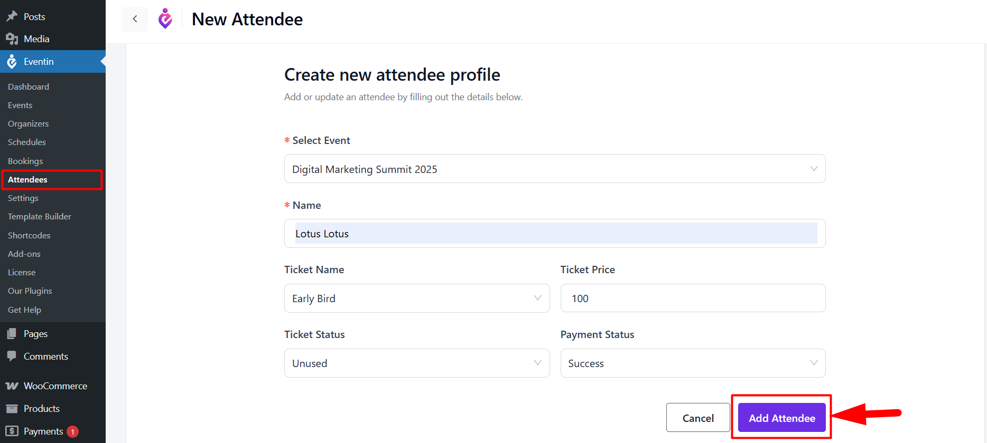Click the Posts pin icon in the sidebar
Viewport: 987px width, 443px height.
pyautogui.click(x=12, y=16)
